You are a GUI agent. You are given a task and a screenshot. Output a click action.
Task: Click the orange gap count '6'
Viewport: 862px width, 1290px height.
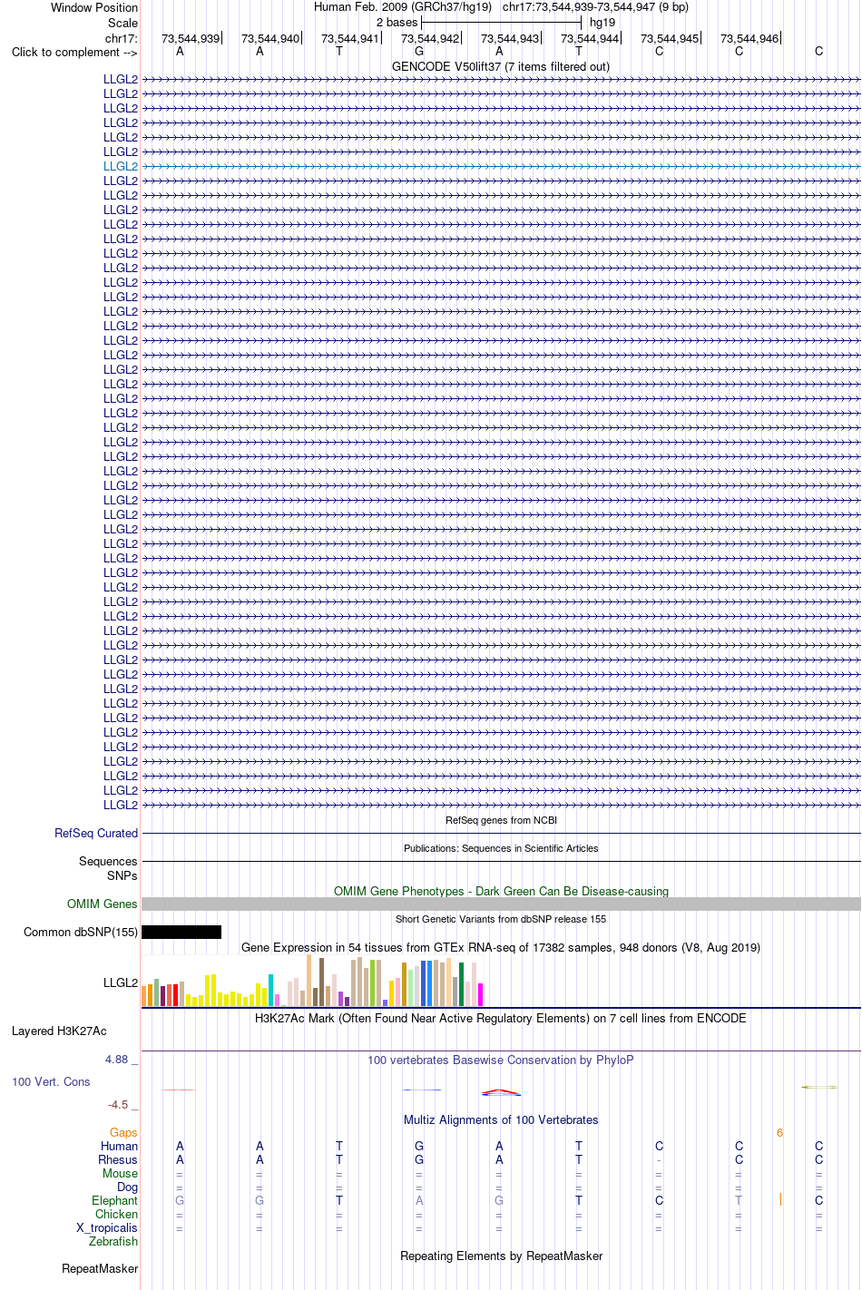click(779, 1132)
